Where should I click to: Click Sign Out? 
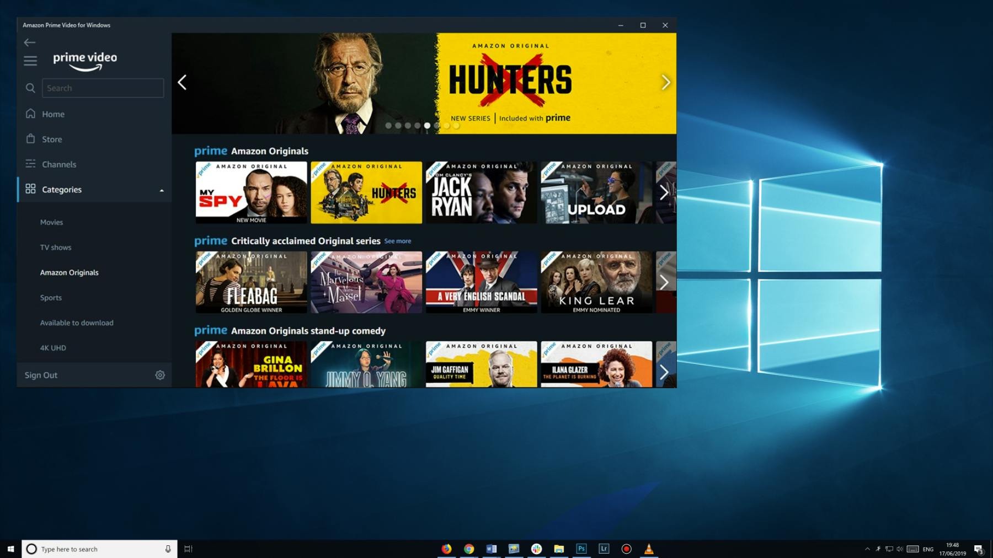pyautogui.click(x=40, y=374)
